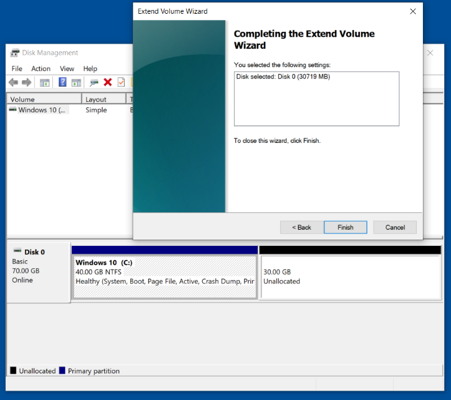Image resolution: width=451 pixels, height=400 pixels.
Task: Cancel the Extend Volume Wizard
Action: tap(395, 227)
